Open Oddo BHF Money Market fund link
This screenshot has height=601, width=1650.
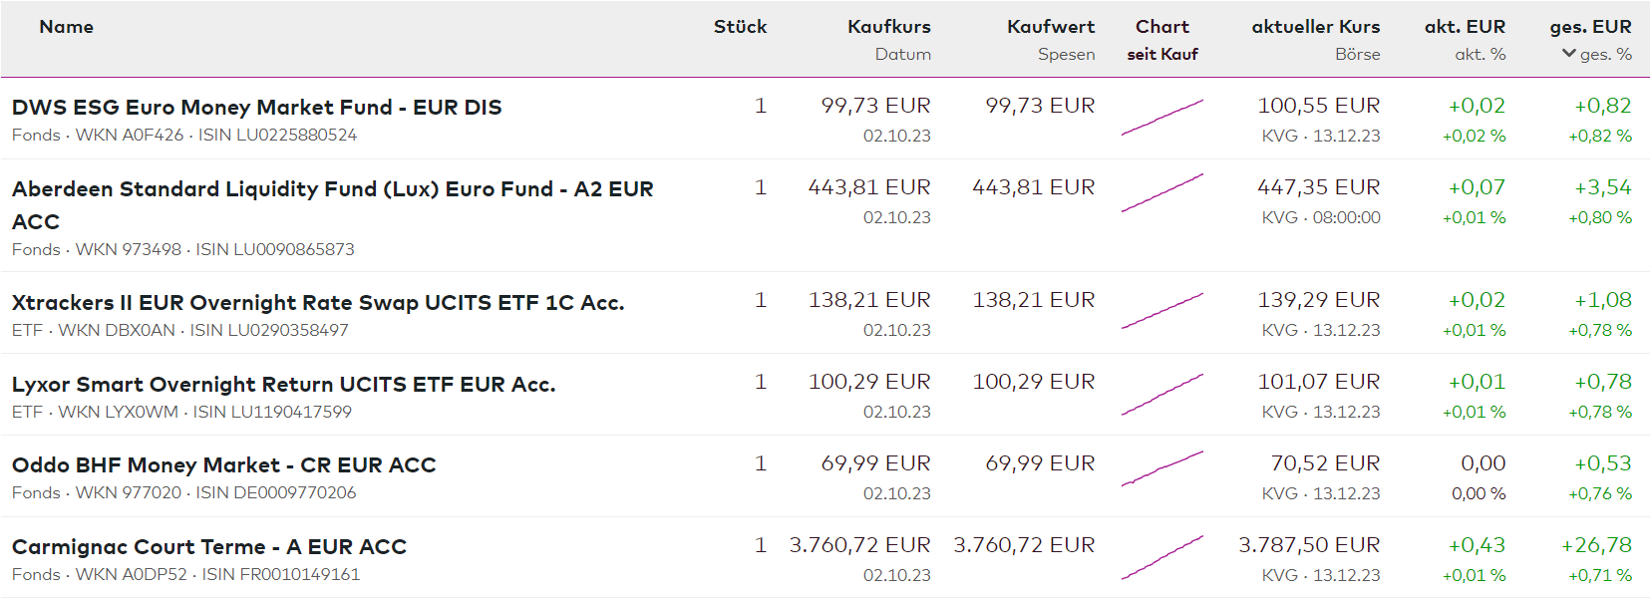tap(223, 465)
